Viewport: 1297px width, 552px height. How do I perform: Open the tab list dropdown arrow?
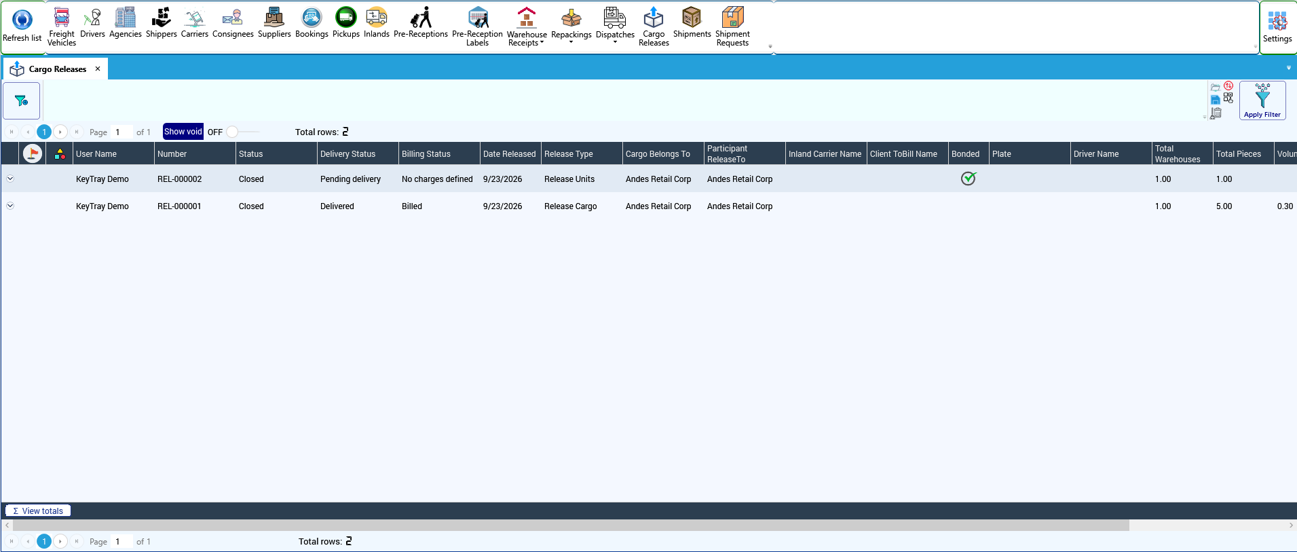point(1289,68)
